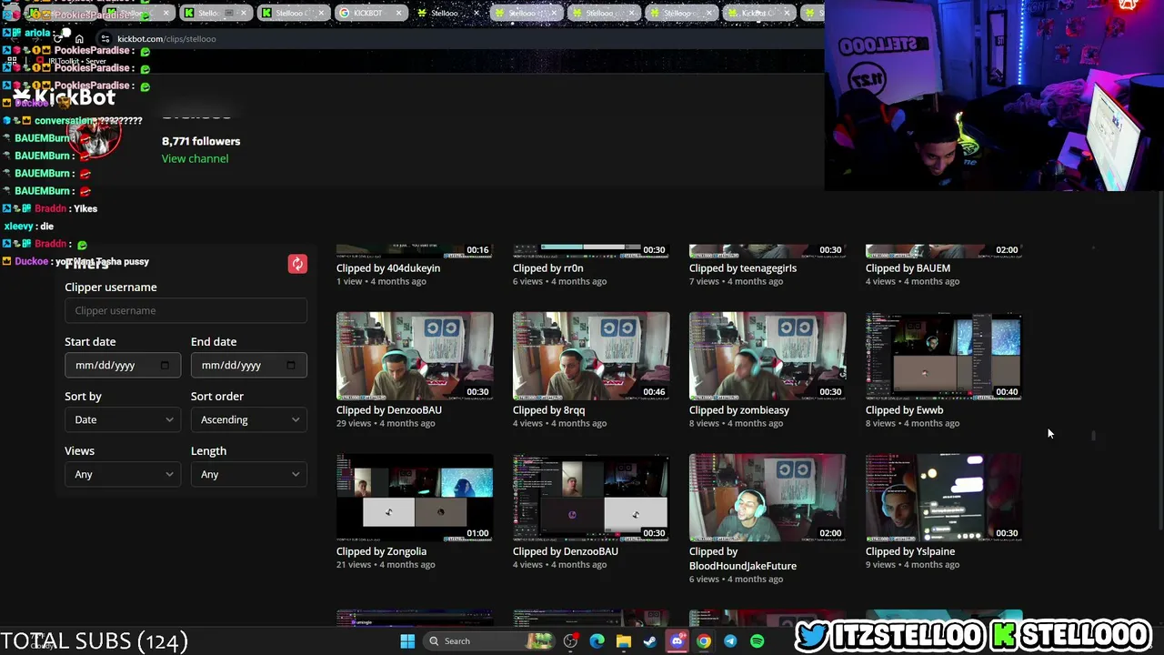Play the 00:30 clip thumbnail by zombieasy
The height and width of the screenshot is (655, 1164).
tap(768, 356)
